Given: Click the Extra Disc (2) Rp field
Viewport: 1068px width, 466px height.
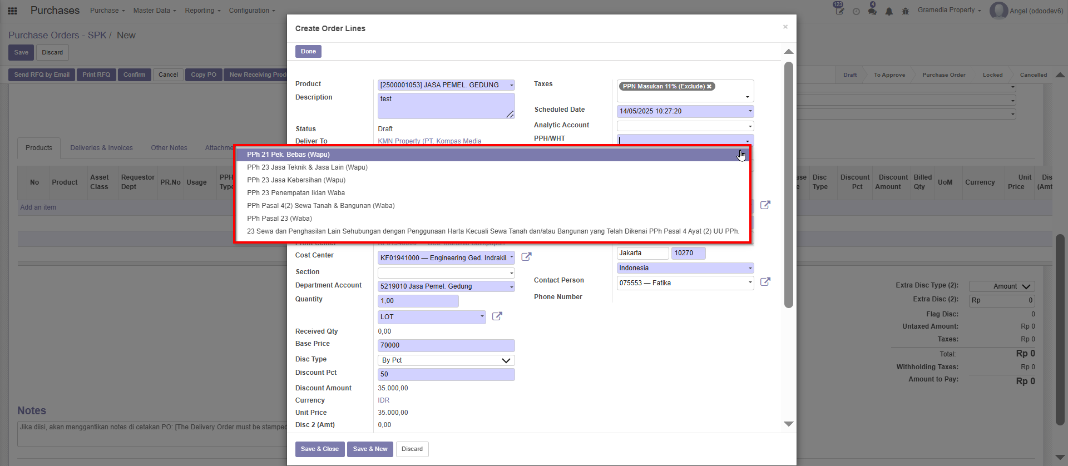Looking at the screenshot, I should pos(1002,300).
